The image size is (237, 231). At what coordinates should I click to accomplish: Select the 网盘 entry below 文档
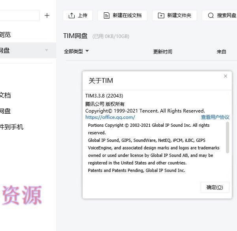(5, 111)
